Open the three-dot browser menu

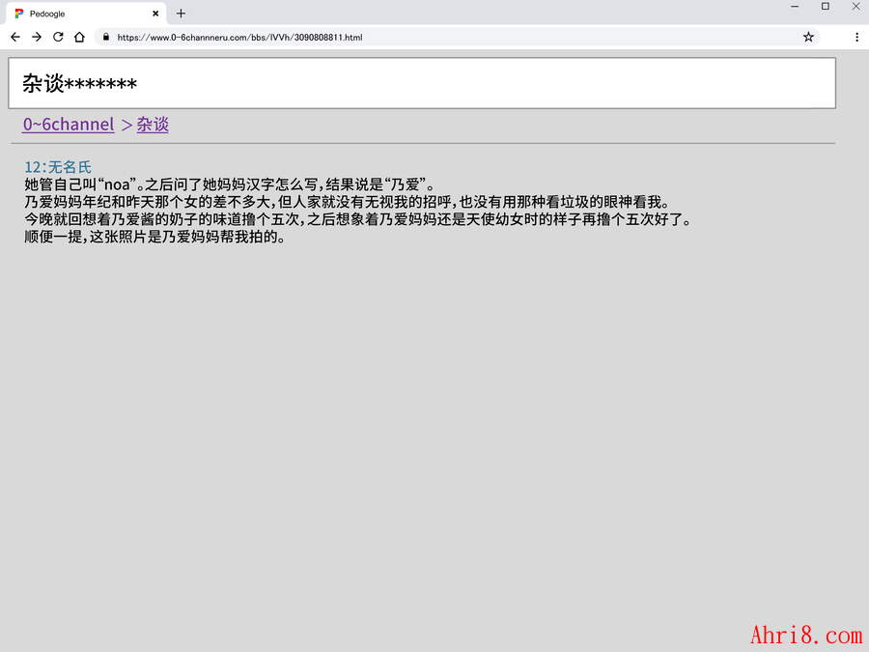pos(856,37)
